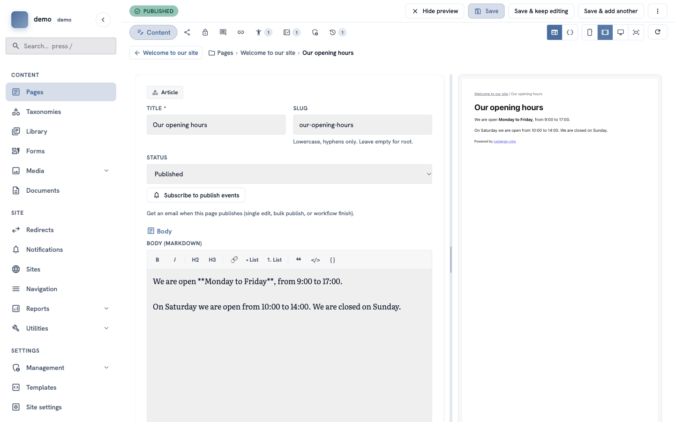Screen dimensions: 675x422
Task: Insert a bulleted list
Action: 252,260
